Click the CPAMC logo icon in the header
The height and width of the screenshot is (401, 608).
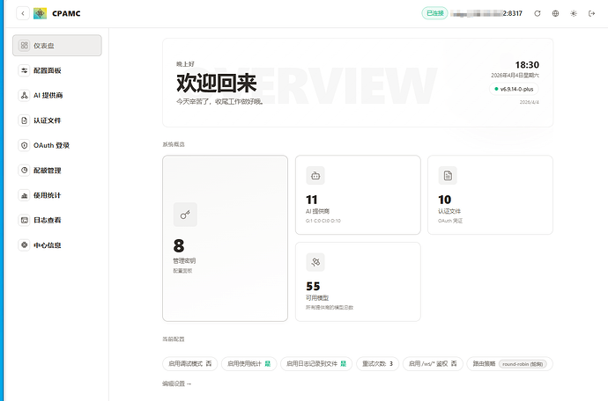pyautogui.click(x=40, y=13)
